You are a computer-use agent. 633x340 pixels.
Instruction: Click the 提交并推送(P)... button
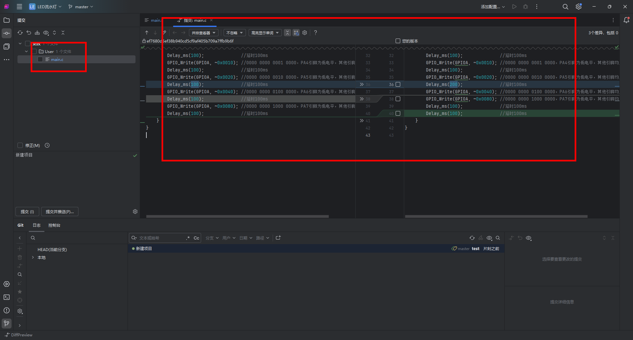[60, 212]
